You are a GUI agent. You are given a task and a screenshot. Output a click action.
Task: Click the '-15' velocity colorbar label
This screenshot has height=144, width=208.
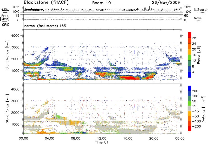tap(196, 111)
